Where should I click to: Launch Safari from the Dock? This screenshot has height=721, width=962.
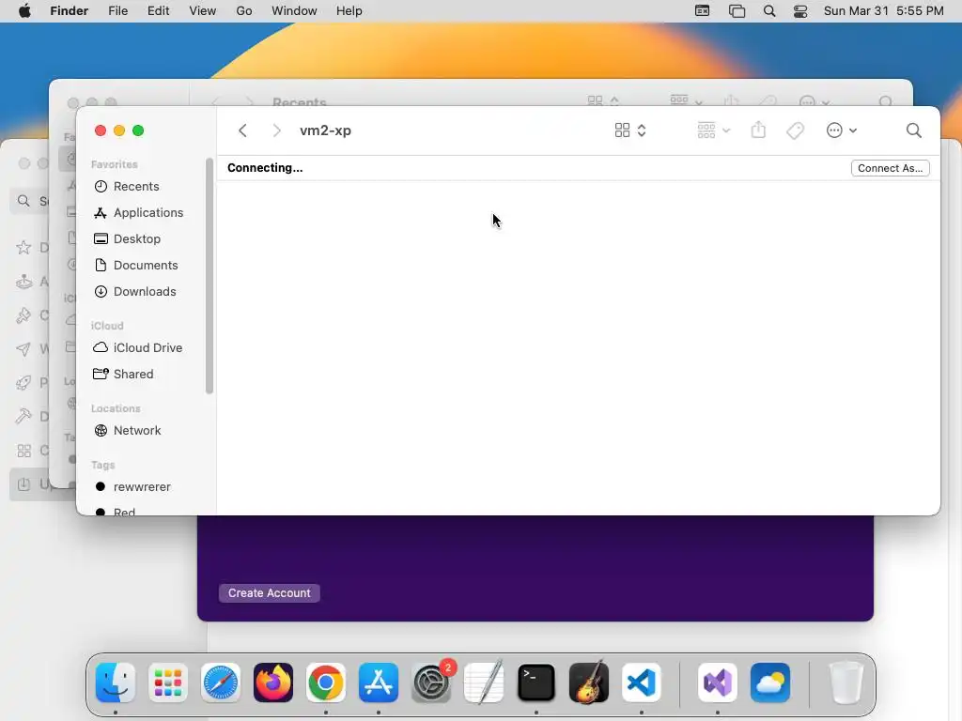click(x=221, y=683)
